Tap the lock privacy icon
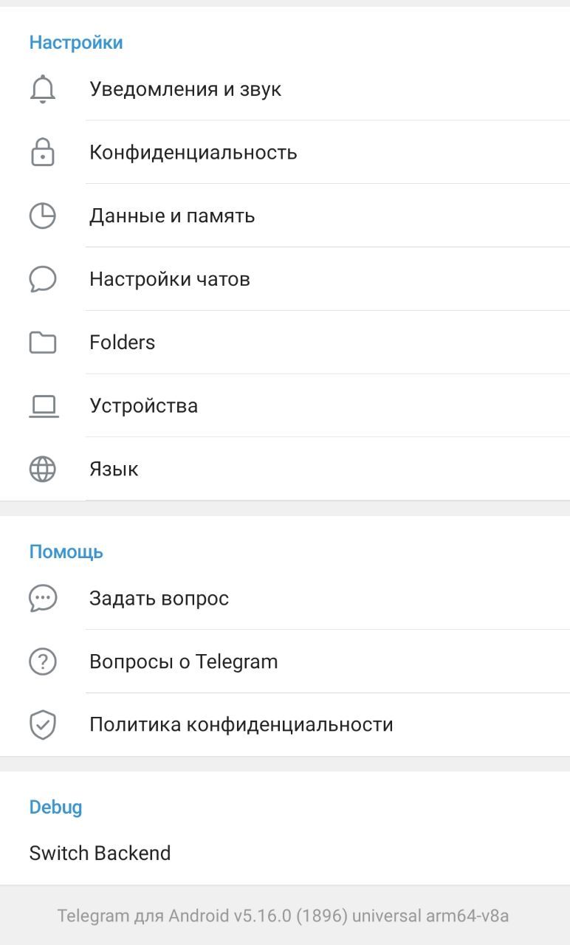Image resolution: width=570 pixels, height=945 pixels. (x=43, y=153)
